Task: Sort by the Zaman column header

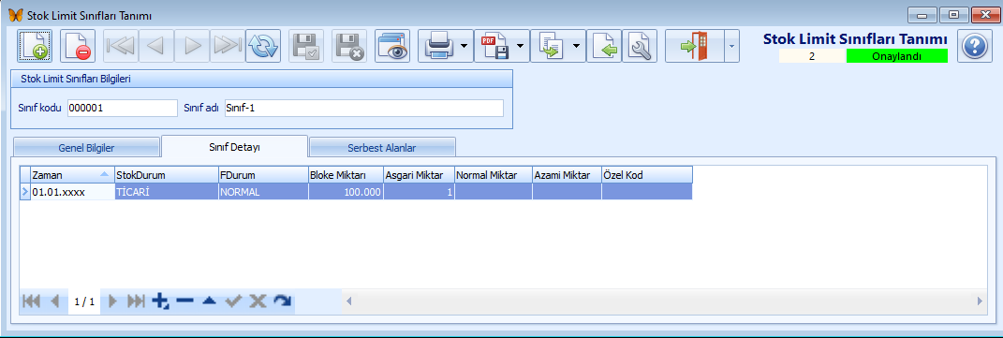Action: [72, 174]
